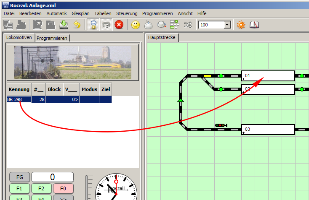Image resolution: width=309 pixels, height=200 pixels.
Task: Click the orange gear sun icon
Action: [241, 25]
